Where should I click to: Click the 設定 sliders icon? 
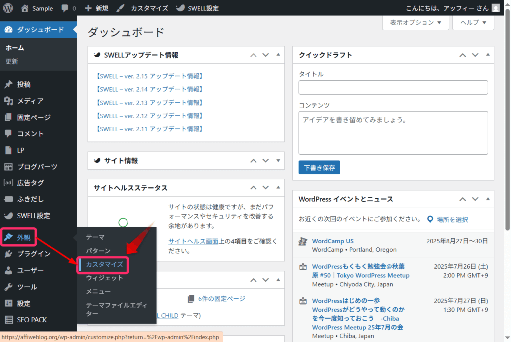click(x=9, y=303)
